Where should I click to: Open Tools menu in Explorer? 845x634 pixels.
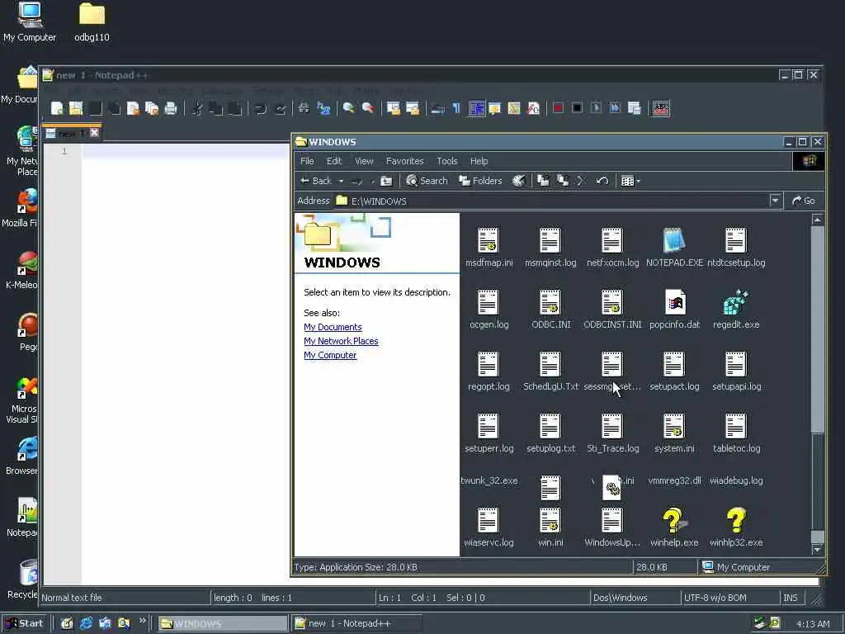pyautogui.click(x=446, y=161)
